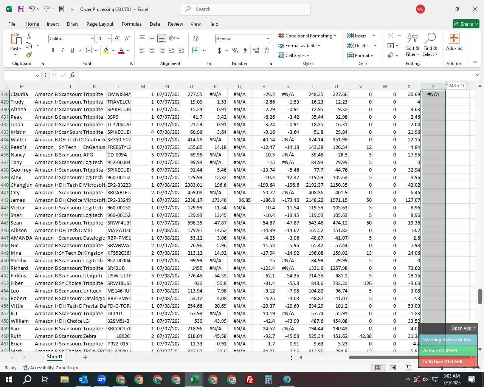The image size is (484, 387).
Task: Click the Increase Decimal icon
Action: 256,51
